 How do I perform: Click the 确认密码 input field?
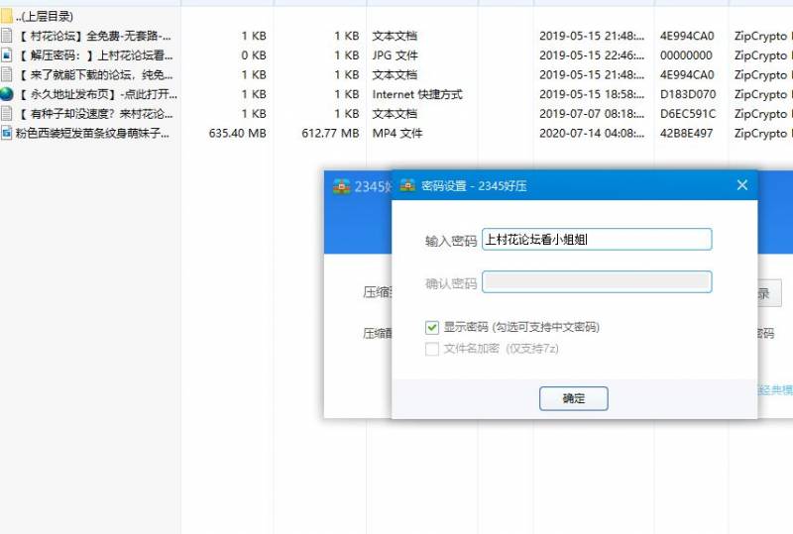tap(597, 281)
